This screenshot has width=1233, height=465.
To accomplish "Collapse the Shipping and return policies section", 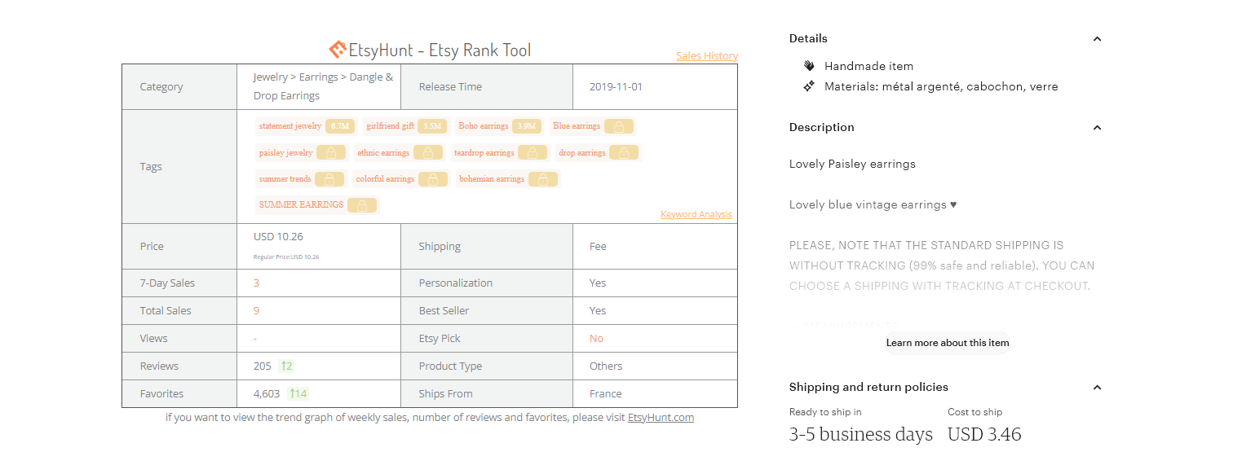I will coord(1097,388).
